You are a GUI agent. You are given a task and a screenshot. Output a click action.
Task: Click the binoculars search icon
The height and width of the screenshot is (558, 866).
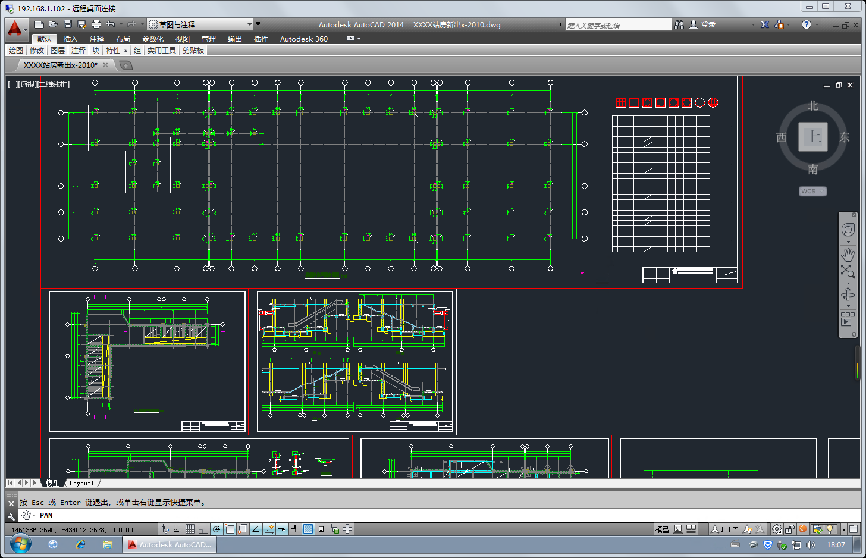[679, 24]
